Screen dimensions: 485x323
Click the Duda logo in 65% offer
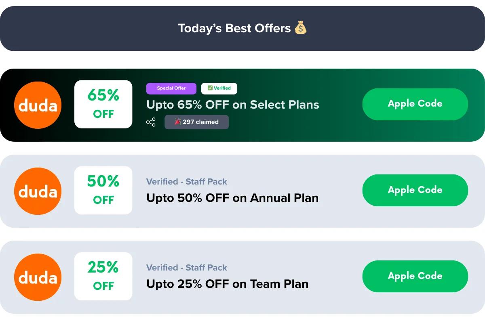point(38,105)
